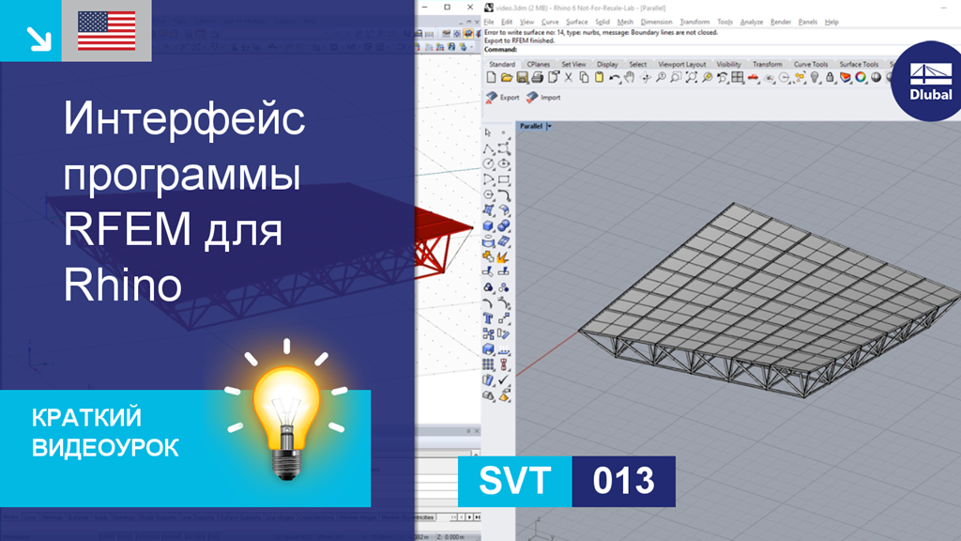
Task: Open the Mesh menu
Action: point(625,23)
